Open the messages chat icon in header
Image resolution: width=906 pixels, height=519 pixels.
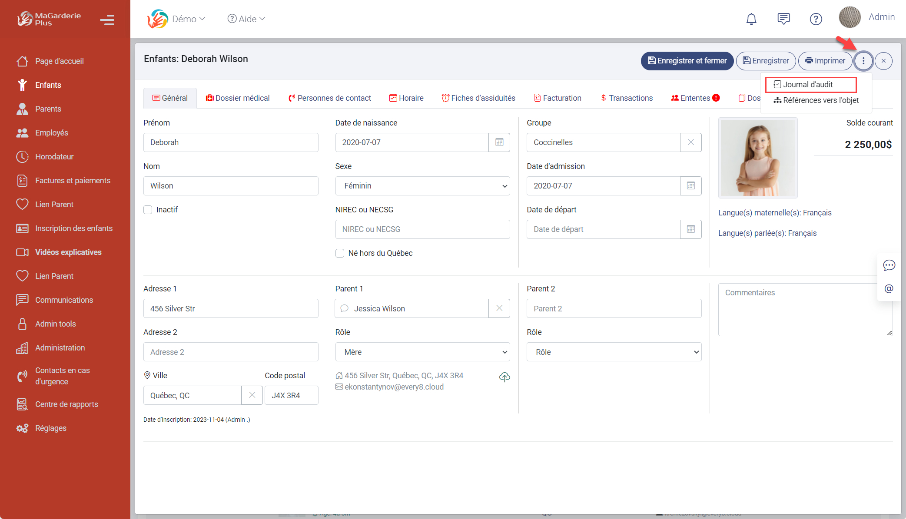click(783, 19)
